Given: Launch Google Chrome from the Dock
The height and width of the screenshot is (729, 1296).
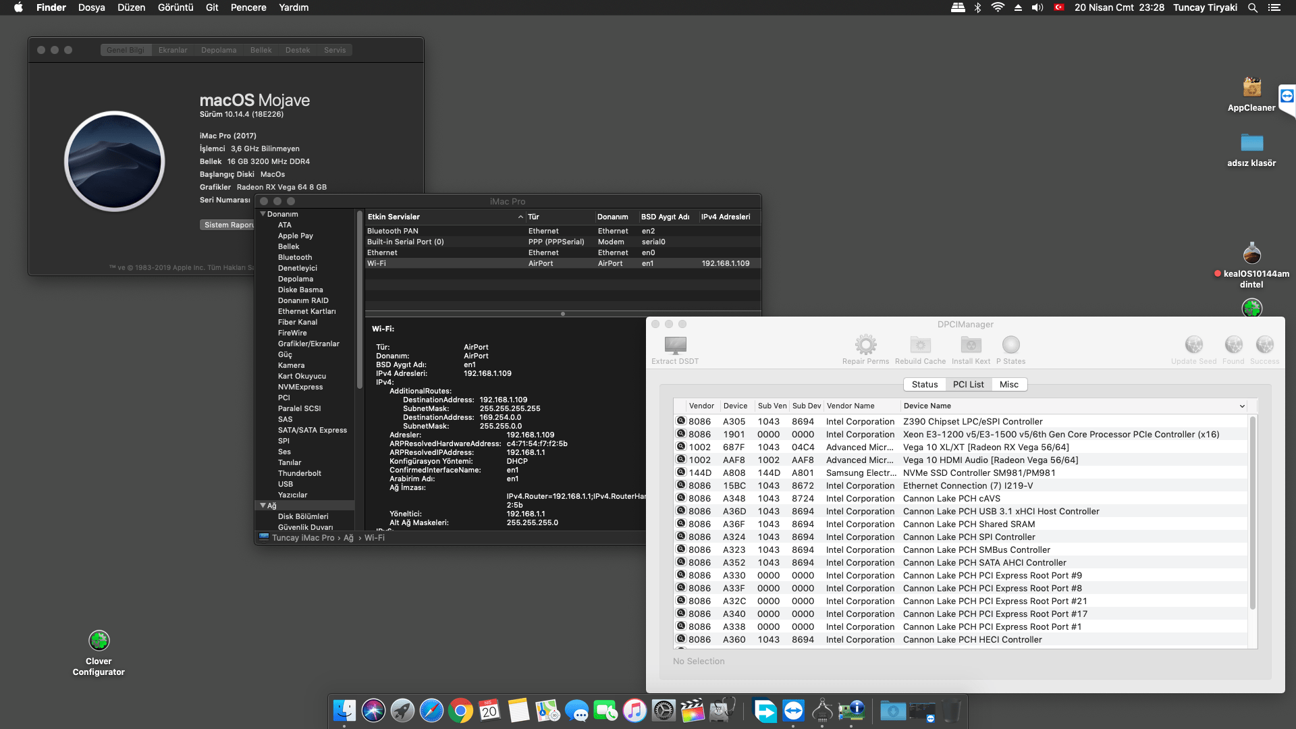Looking at the screenshot, I should point(460,711).
